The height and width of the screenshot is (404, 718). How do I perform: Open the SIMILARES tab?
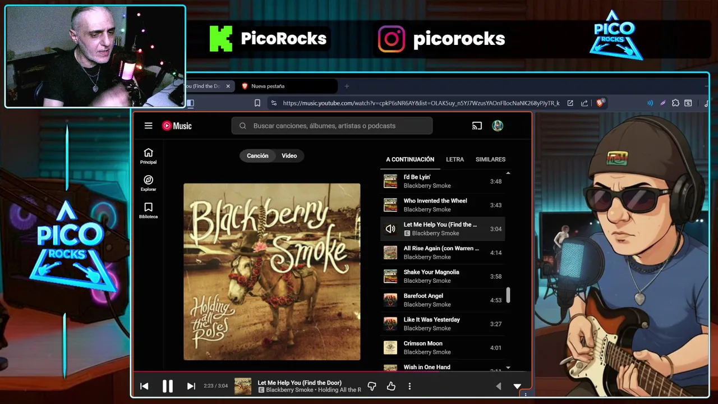tap(490, 159)
